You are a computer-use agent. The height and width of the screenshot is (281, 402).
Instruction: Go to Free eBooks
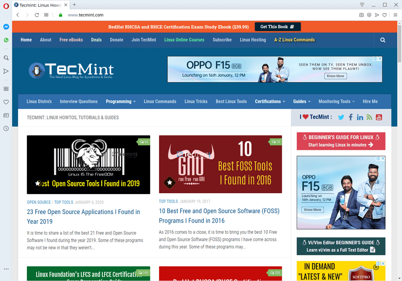click(x=71, y=40)
